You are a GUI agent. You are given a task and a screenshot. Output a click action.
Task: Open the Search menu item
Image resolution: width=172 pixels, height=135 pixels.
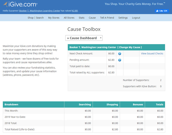click(40, 18)
